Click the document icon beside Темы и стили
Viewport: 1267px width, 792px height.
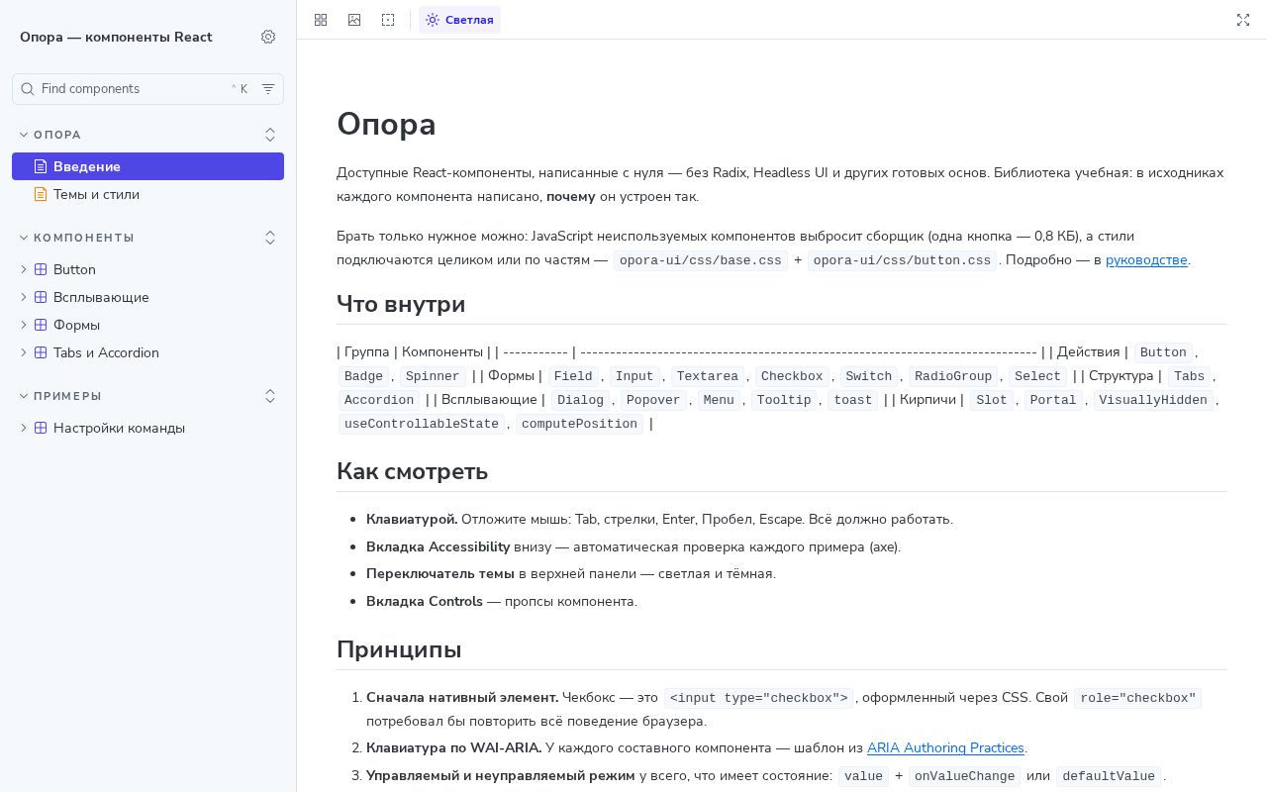pos(41,194)
